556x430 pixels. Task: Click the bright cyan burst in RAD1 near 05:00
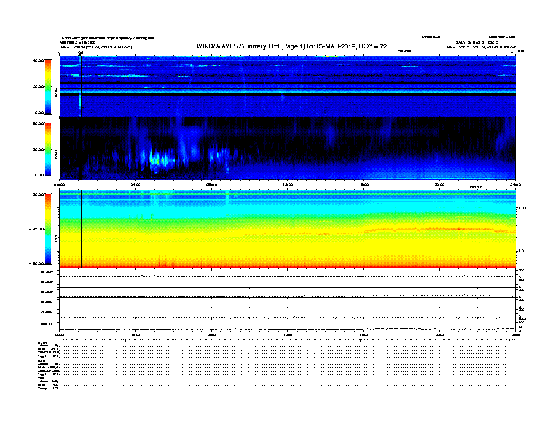(x=159, y=159)
